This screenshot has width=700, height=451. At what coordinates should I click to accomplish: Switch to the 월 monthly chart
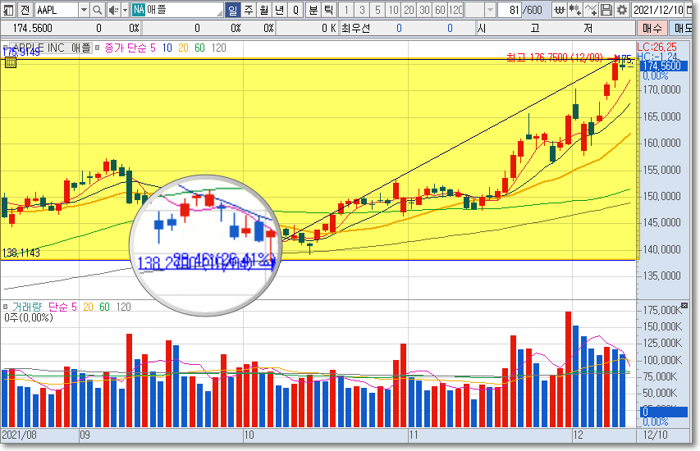tap(264, 9)
